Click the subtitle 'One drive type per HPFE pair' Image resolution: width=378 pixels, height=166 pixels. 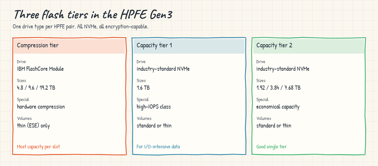pyautogui.click(x=43, y=27)
